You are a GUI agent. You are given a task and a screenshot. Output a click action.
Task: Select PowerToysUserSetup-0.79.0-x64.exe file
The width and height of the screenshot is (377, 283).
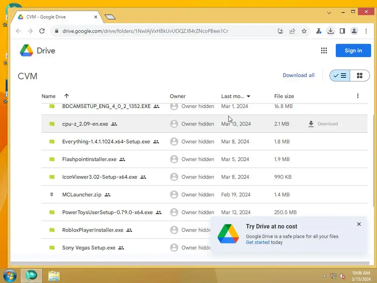[x=204, y=212]
